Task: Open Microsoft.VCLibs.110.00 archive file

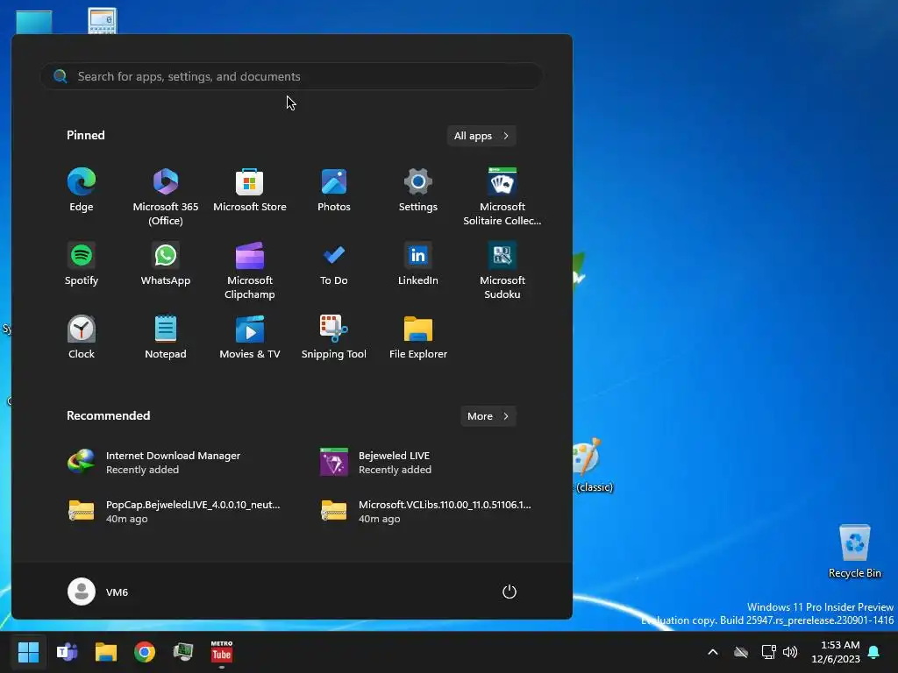Action: point(426,512)
